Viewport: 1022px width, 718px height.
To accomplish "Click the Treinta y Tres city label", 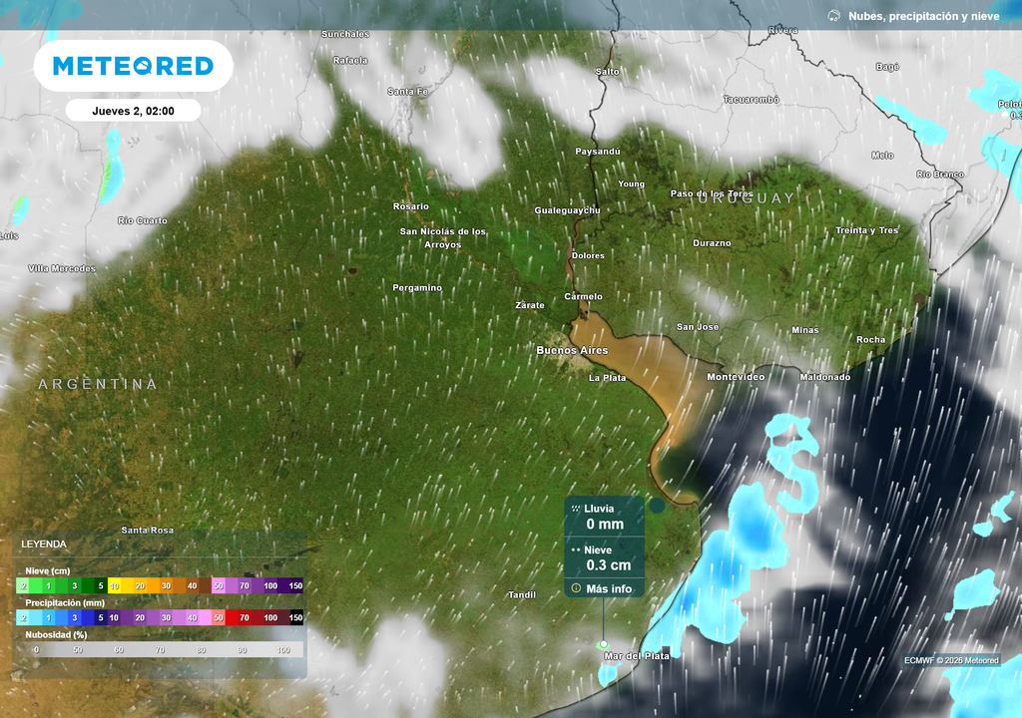I will pos(867,230).
